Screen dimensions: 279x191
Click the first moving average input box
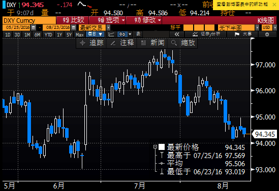click(188, 28)
